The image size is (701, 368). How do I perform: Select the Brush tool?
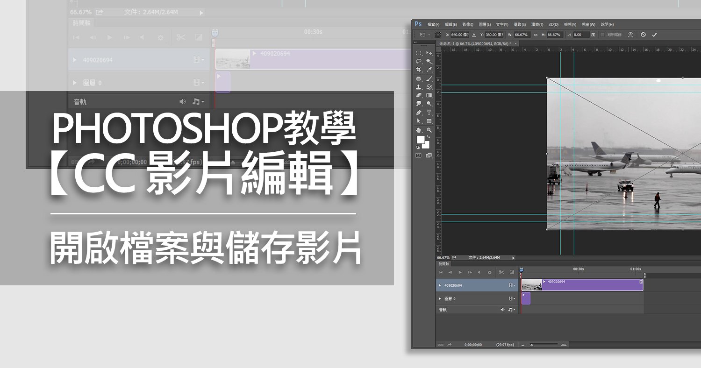coord(429,79)
